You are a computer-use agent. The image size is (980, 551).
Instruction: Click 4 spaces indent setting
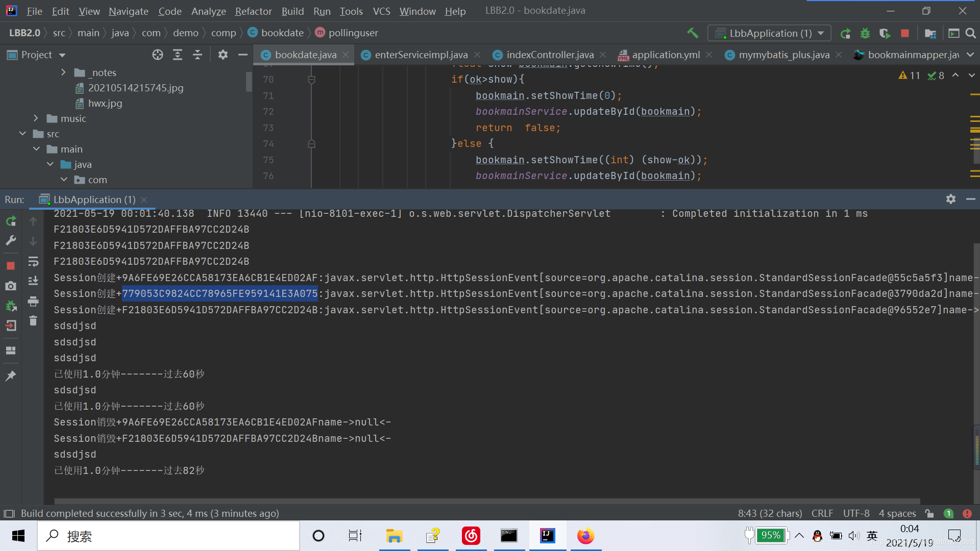tap(897, 513)
